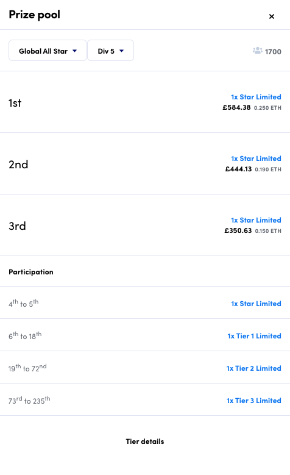
Task: Open 1st place Star Limited reward link
Action: point(256,97)
